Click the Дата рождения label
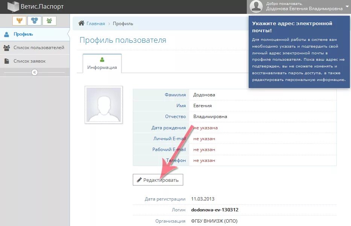 [169, 128]
